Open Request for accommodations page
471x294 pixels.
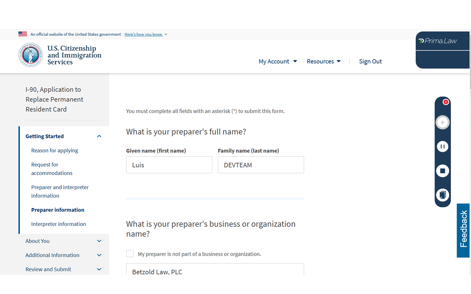52,169
